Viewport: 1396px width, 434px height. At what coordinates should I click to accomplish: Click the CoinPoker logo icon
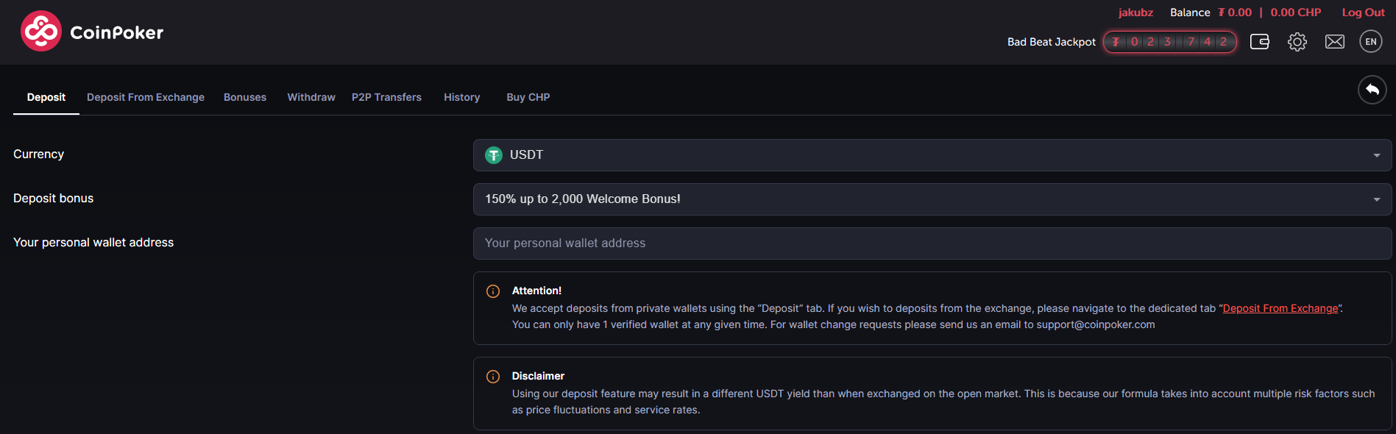click(x=41, y=31)
